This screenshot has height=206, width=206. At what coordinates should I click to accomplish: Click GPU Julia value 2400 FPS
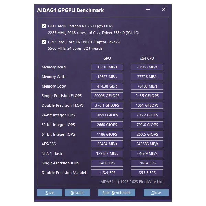click(107, 163)
